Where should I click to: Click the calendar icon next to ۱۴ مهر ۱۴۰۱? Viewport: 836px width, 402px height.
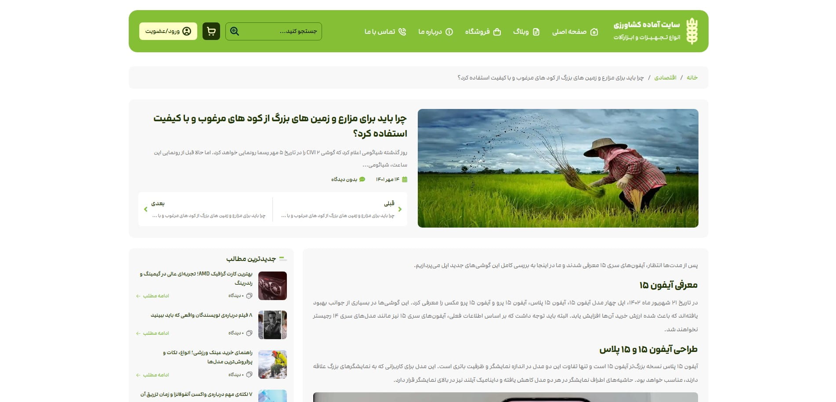(405, 179)
